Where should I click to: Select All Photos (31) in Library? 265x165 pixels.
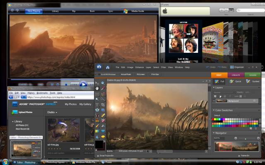pos(22,125)
